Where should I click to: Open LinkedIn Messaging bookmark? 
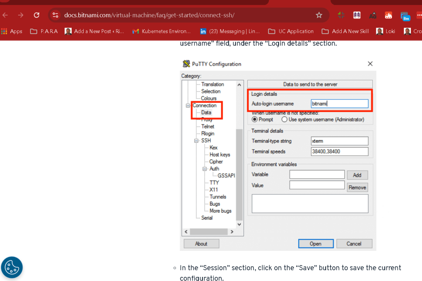tap(230, 31)
